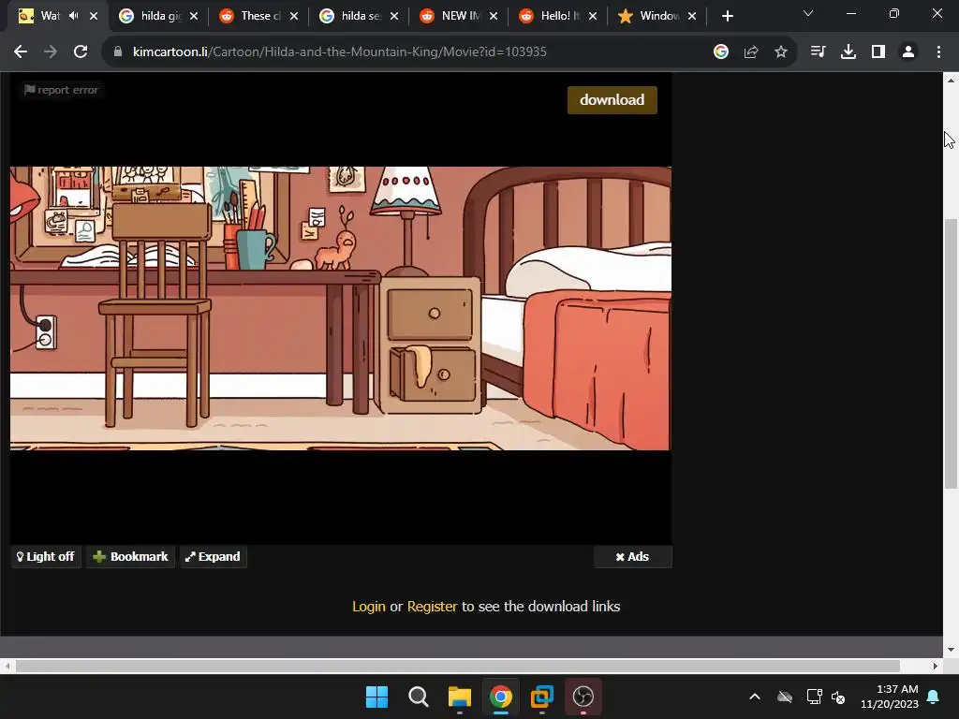
Task: Click the download button
Action: [612, 99]
